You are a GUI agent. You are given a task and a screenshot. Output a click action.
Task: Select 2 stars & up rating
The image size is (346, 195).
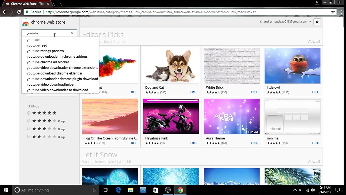click(x=29, y=136)
